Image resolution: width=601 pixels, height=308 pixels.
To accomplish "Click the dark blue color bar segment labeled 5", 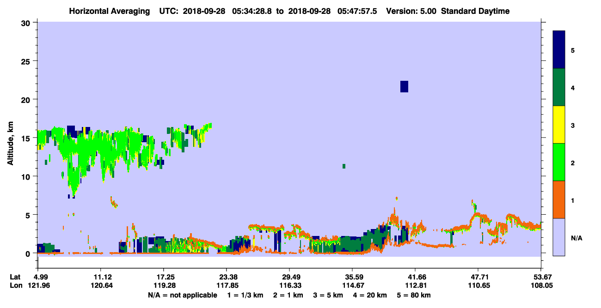I will (559, 50).
